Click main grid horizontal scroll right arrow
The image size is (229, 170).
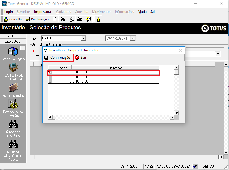222,157
